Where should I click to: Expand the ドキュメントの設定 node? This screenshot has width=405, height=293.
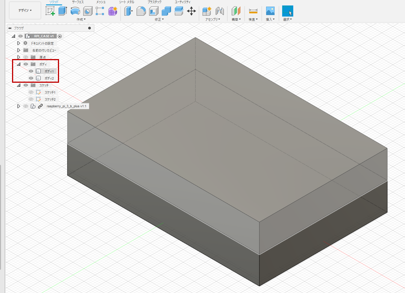18,43
